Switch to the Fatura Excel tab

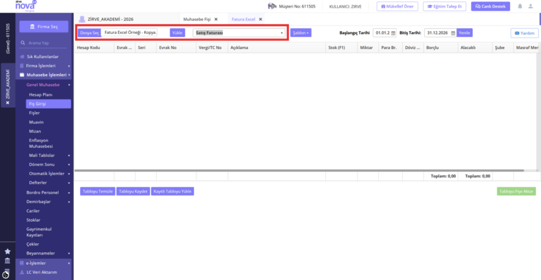click(x=243, y=20)
